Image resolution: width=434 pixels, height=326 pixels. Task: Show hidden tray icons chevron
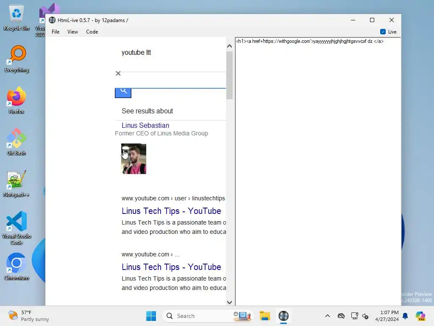click(328, 316)
